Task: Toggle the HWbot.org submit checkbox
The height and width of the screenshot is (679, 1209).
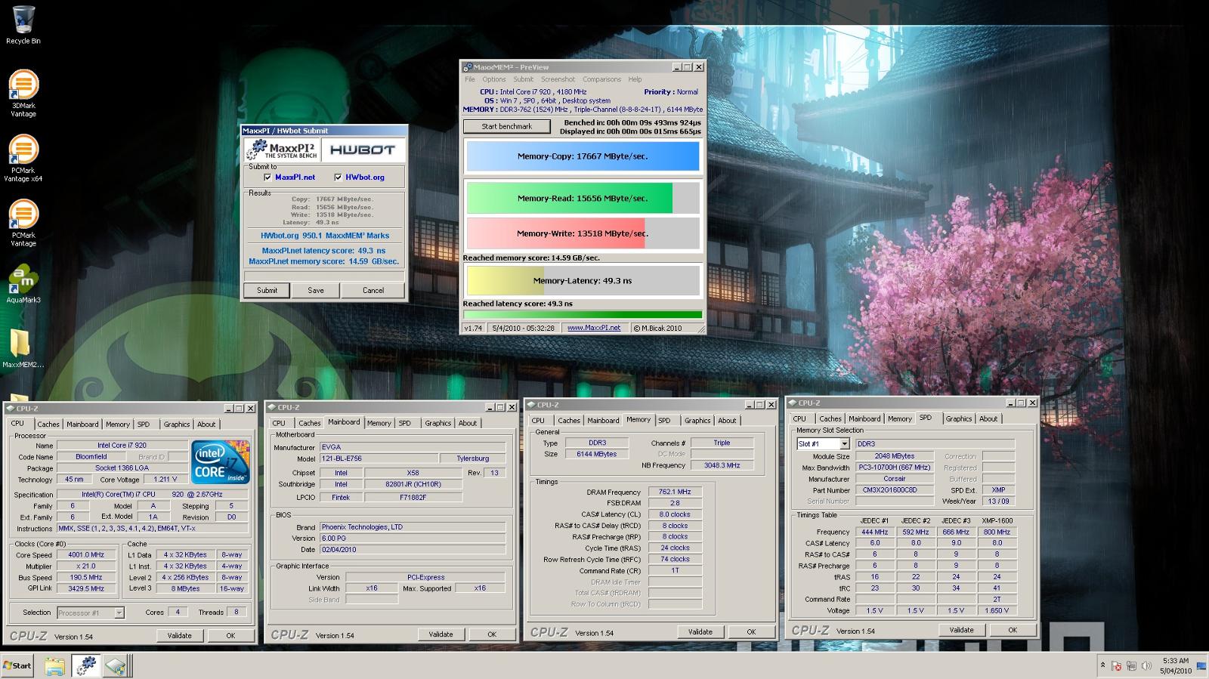Action: click(x=338, y=177)
